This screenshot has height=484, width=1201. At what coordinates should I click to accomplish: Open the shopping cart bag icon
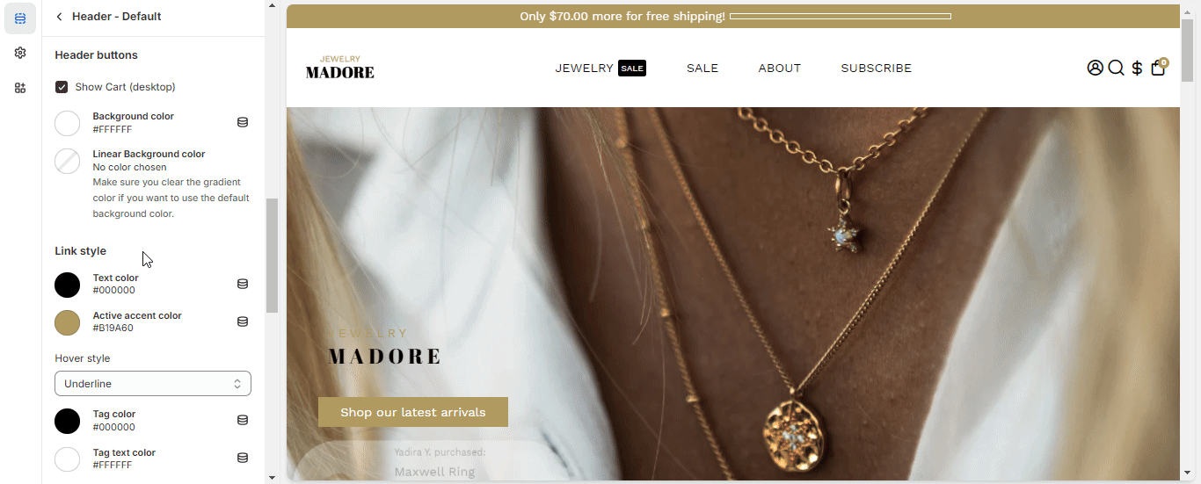pos(1158,68)
